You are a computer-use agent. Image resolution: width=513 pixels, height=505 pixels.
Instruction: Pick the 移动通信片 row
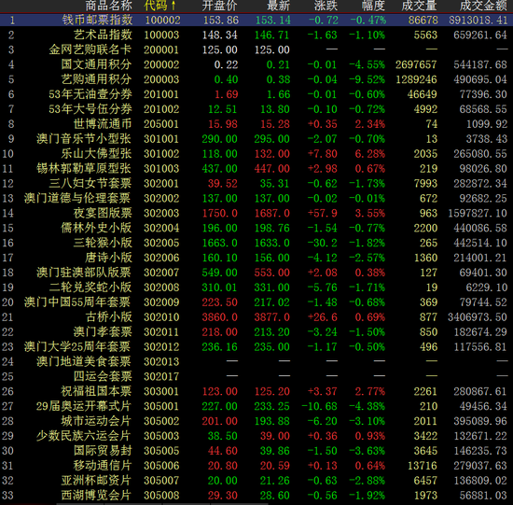tap(256, 466)
